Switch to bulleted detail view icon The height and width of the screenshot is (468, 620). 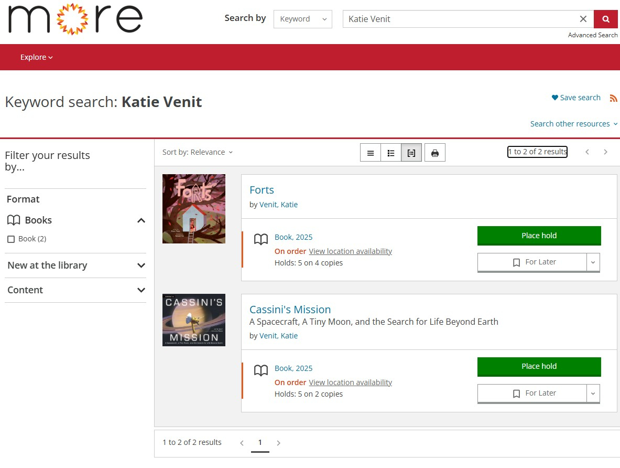[x=391, y=153]
